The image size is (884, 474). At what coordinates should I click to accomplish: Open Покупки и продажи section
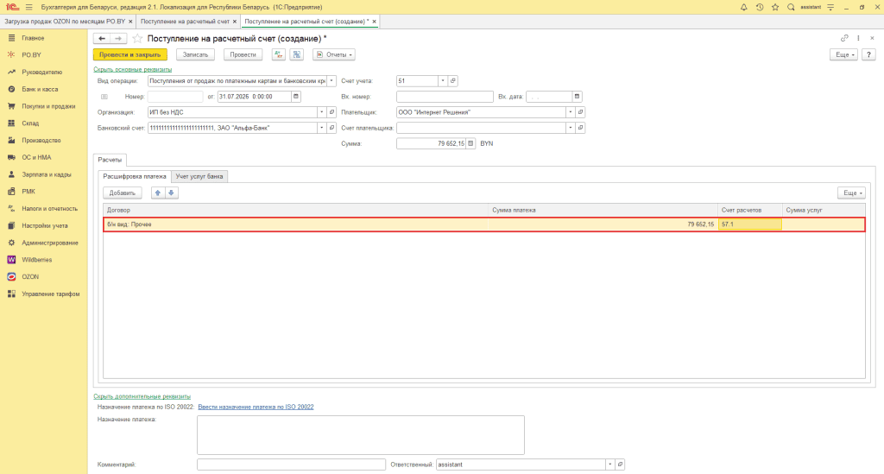tap(48, 106)
